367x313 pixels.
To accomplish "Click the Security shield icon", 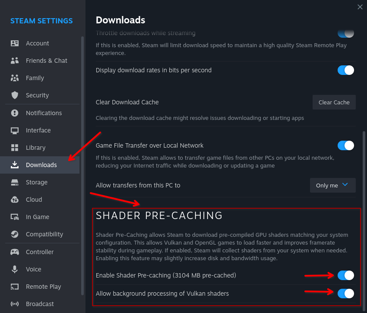I will point(15,95).
